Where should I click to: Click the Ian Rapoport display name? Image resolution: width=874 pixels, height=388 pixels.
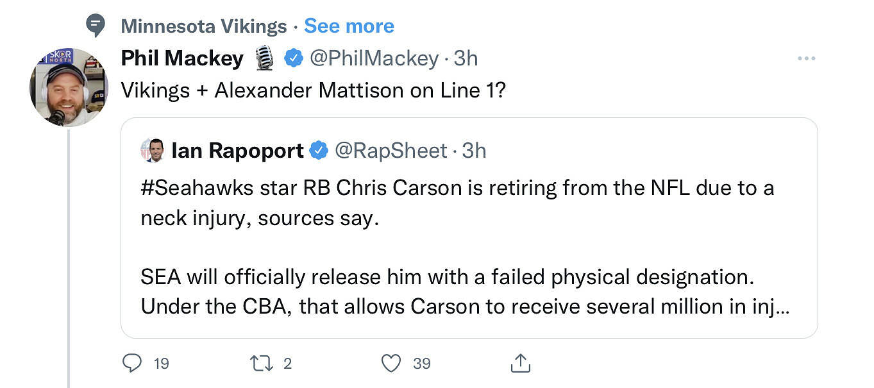coord(237,151)
